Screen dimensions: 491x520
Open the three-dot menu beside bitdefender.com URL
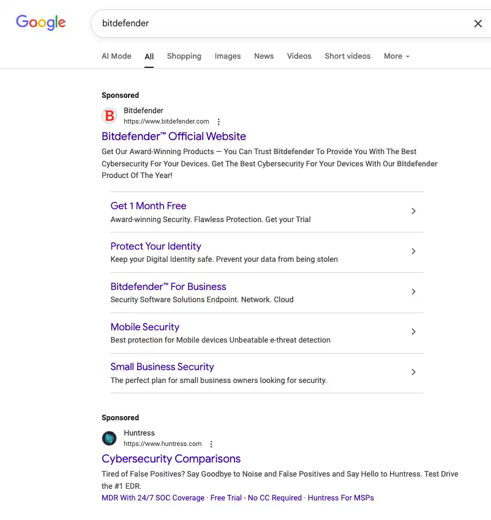[219, 122]
